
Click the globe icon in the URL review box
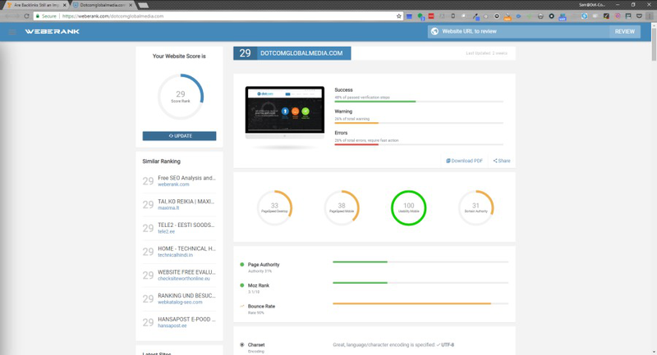point(434,32)
